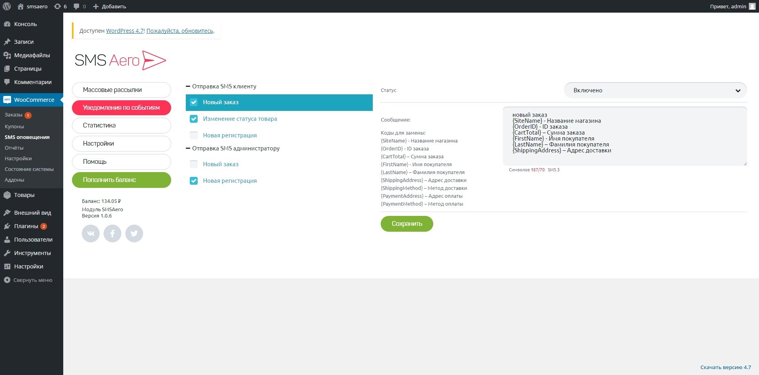Grab the message textarea resize handle
This screenshot has height=375, width=759.
point(745,163)
